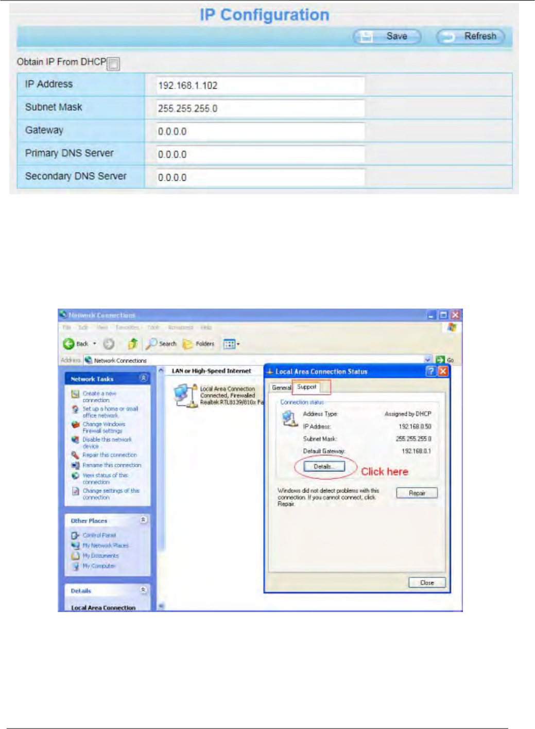Click the Details... button in Connection Status
This screenshot has height=729, width=535.
323,467
